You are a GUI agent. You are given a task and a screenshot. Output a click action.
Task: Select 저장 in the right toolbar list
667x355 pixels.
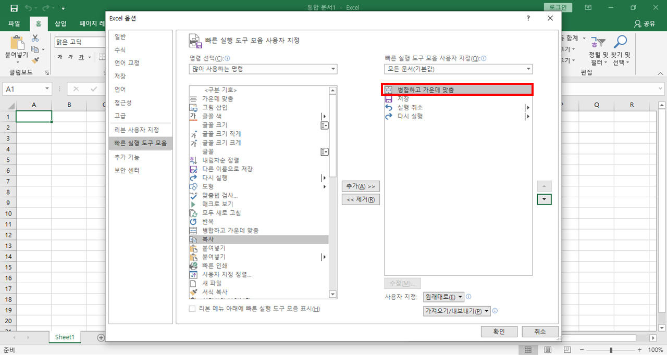click(458, 98)
